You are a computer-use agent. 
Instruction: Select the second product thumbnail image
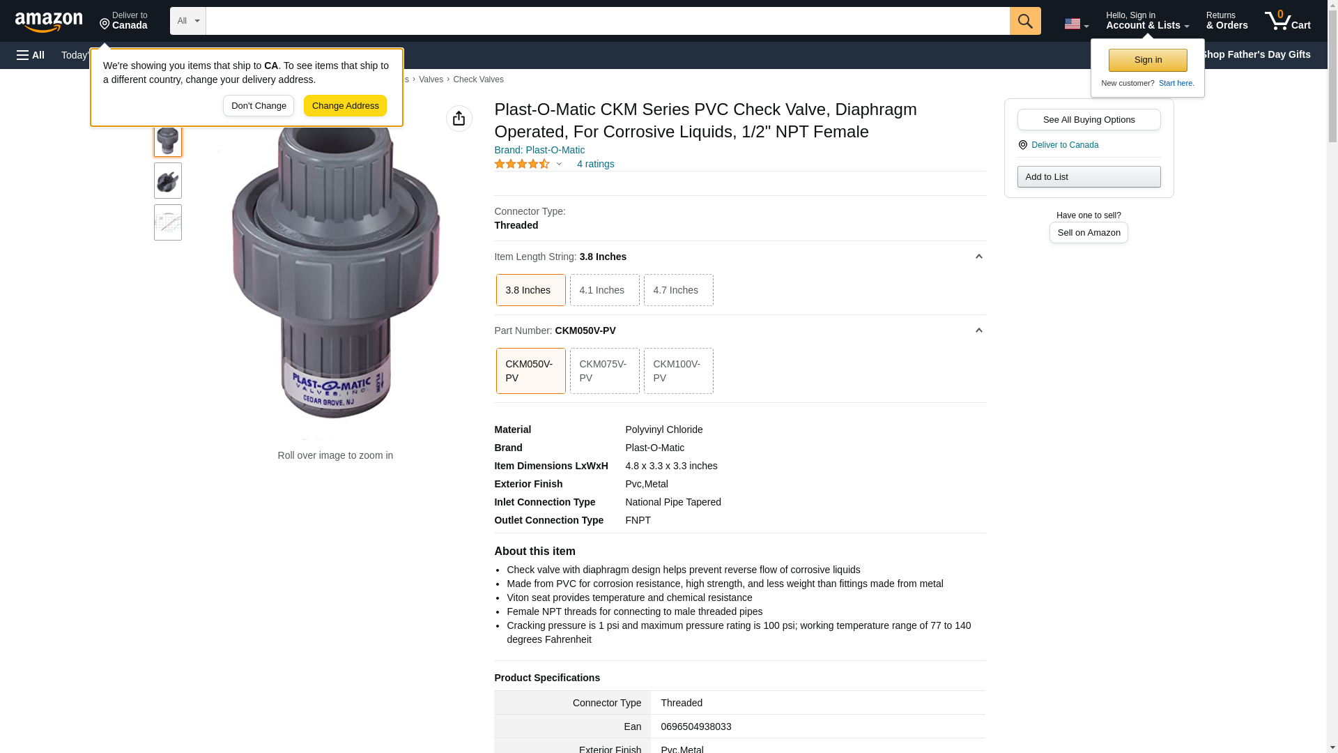tap(168, 181)
